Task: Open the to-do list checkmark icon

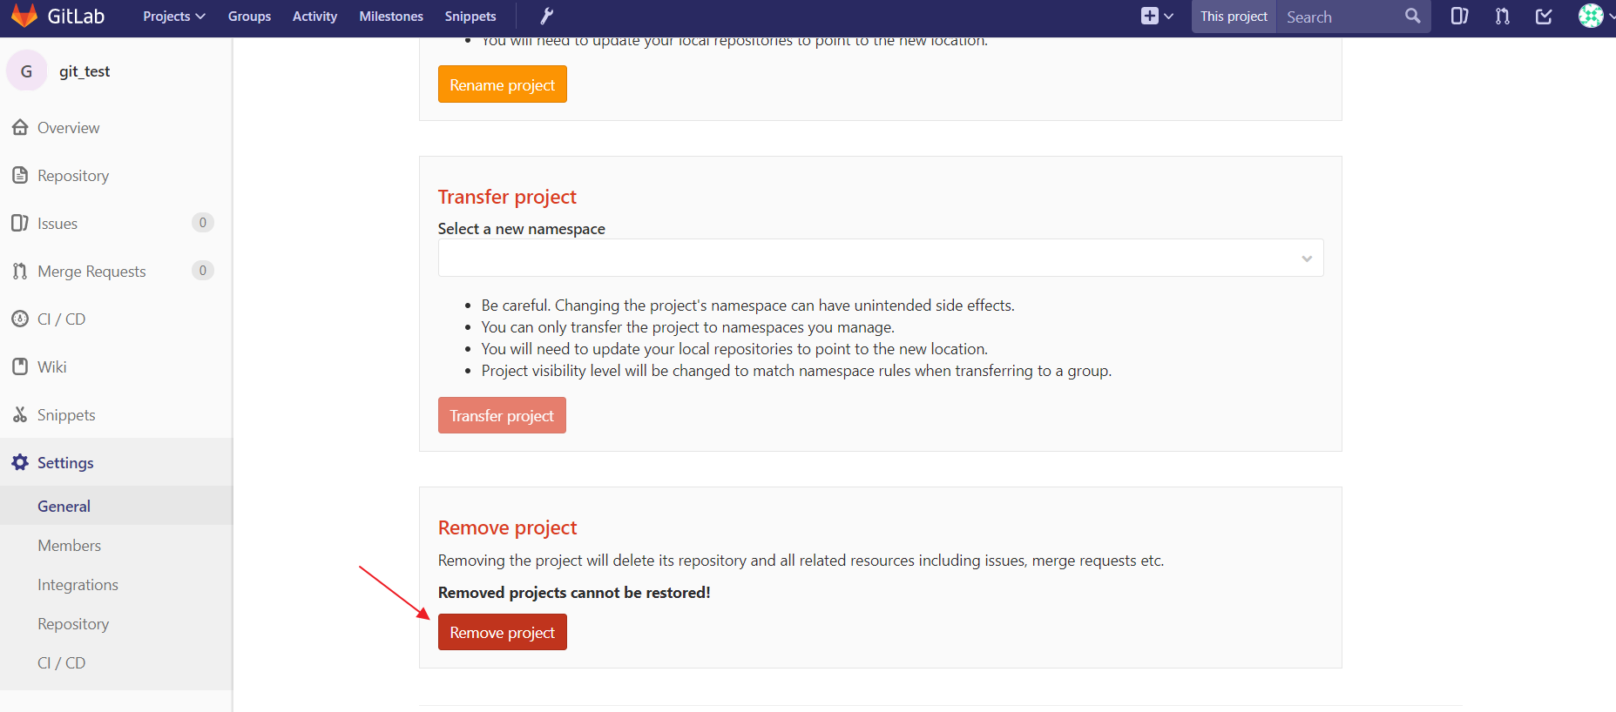Action: click(x=1544, y=17)
